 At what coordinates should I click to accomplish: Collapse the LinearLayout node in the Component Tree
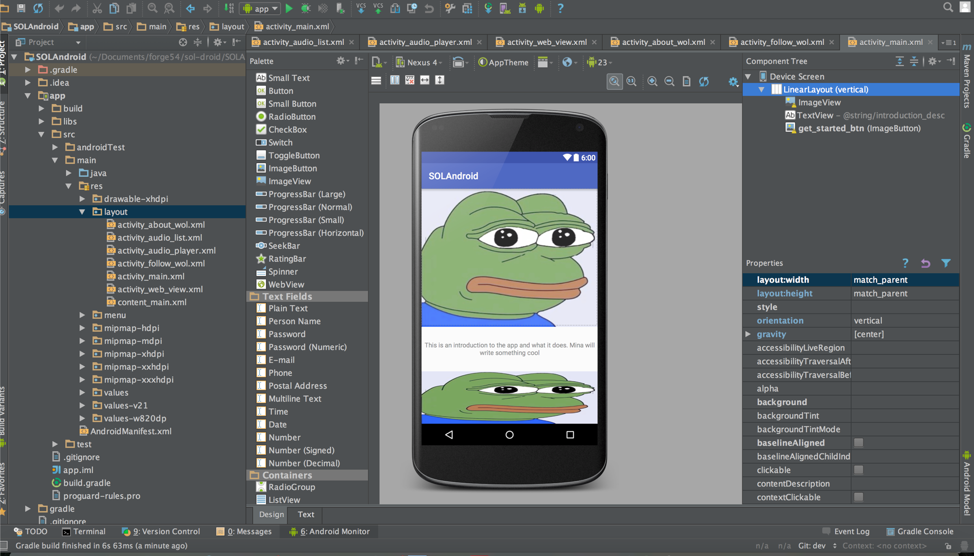[761, 90]
